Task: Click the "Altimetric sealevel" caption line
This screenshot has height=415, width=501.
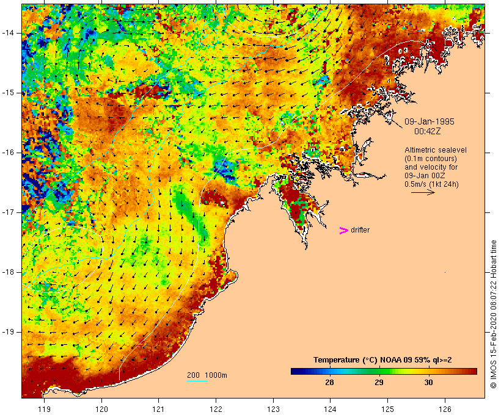Action: coord(436,150)
